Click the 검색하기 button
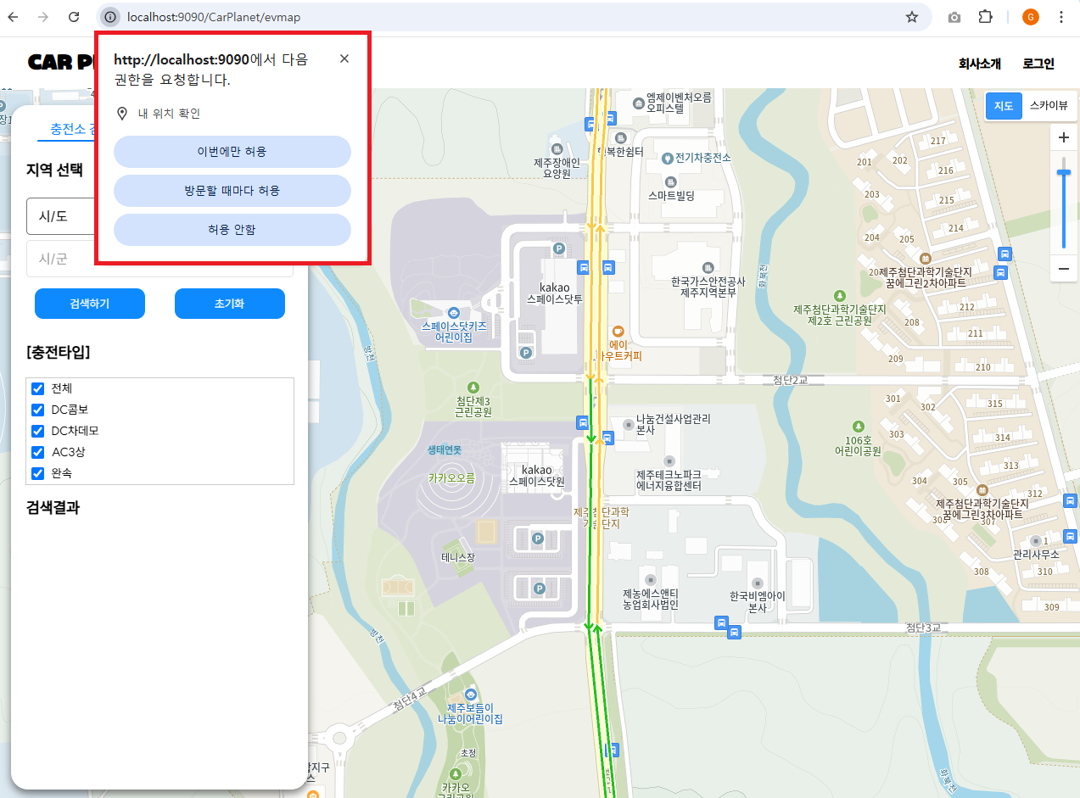The width and height of the screenshot is (1080, 798). [x=90, y=304]
